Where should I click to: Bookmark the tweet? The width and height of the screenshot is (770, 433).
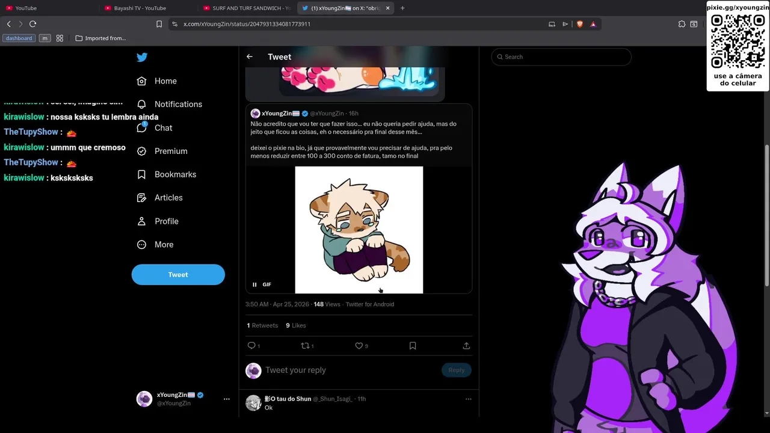[413, 346]
